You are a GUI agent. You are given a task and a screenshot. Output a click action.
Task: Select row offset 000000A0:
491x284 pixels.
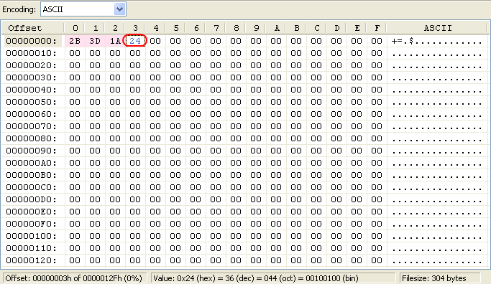pyautogui.click(x=32, y=163)
